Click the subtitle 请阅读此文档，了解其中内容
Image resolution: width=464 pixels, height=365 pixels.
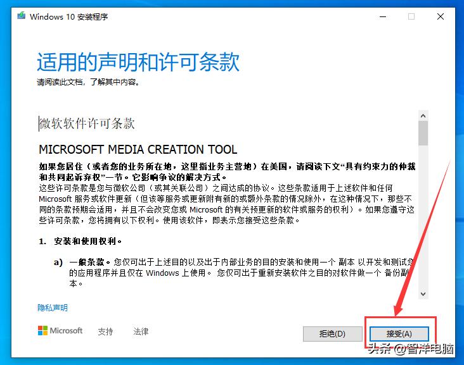tap(88, 82)
